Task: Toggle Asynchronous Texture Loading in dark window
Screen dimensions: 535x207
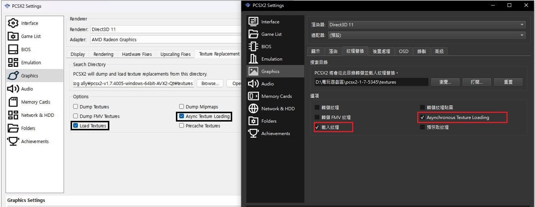Action: (x=422, y=118)
